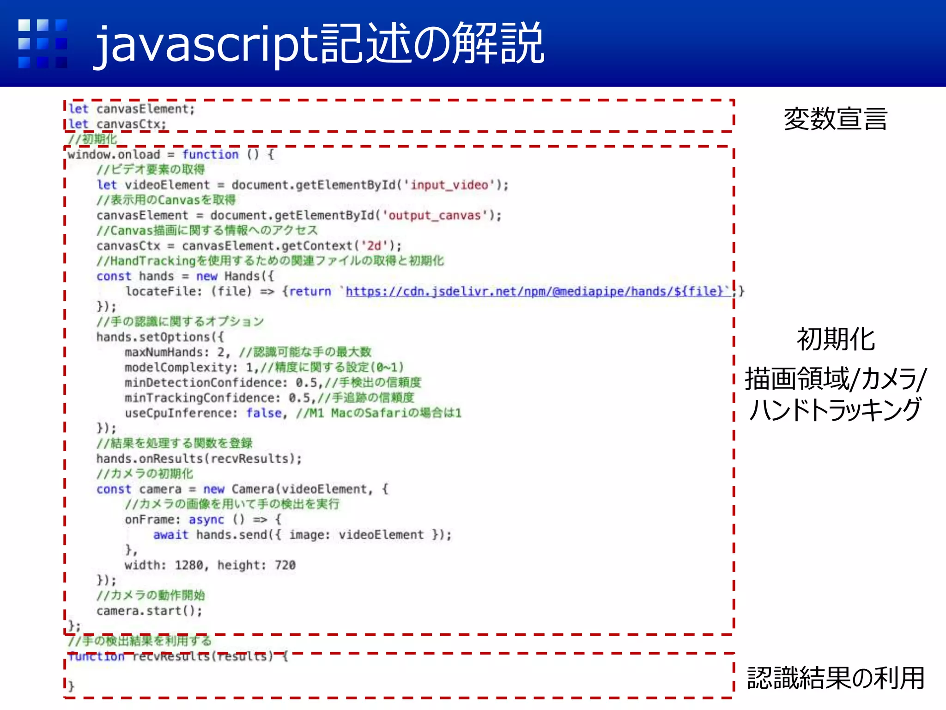The height and width of the screenshot is (710, 946).
Task: Click the '//カメラの動作開始' comment
Action: click(151, 595)
